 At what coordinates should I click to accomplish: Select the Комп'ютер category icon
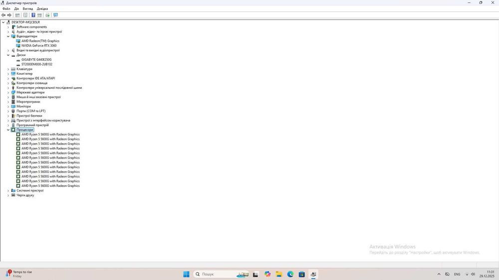(13, 73)
